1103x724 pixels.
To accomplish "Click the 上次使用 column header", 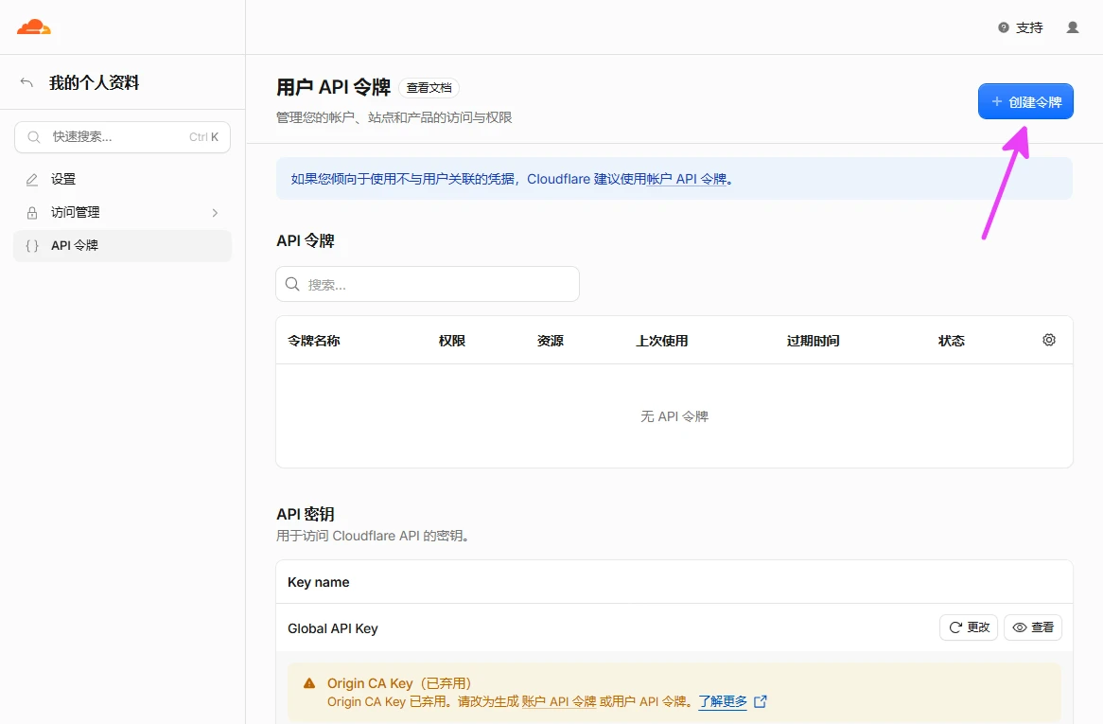I will 662,341.
